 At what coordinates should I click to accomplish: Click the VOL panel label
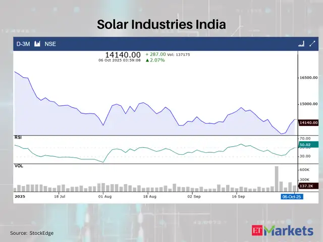coord(19,165)
